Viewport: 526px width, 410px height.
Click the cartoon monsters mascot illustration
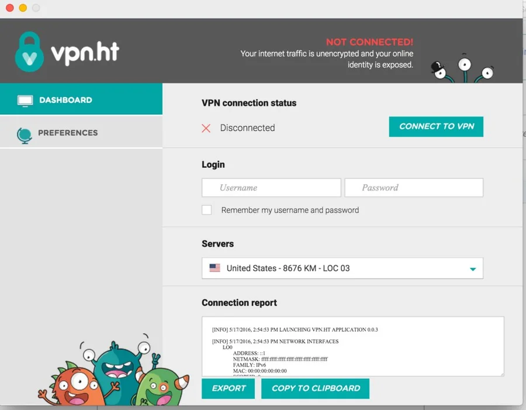coord(113,370)
